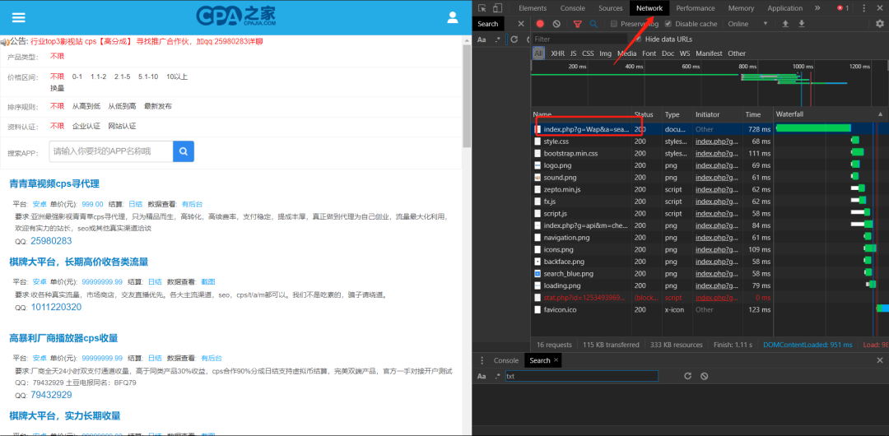
Task: Select sort rule 从高到低
Action: pyautogui.click(x=86, y=106)
